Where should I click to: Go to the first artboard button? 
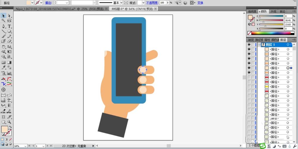[29, 146]
